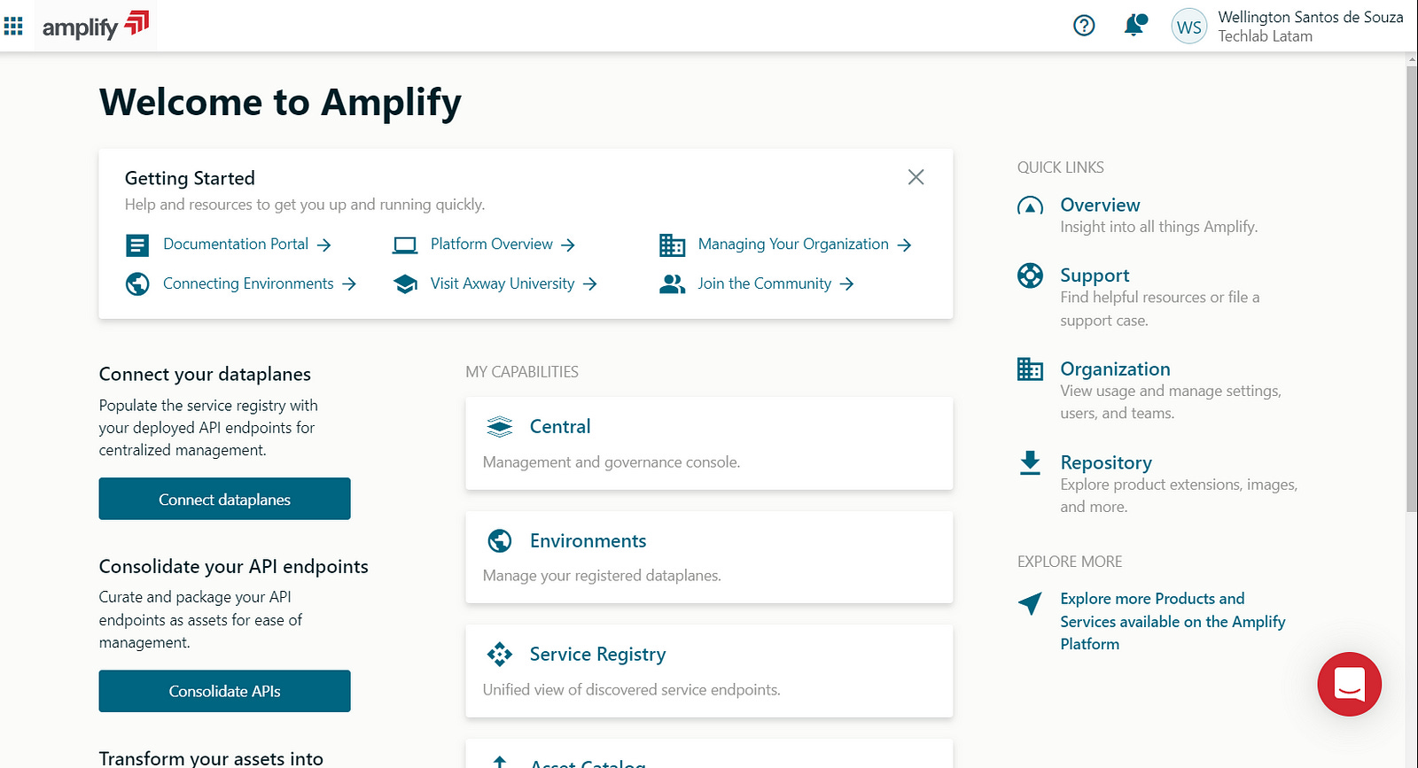This screenshot has height=768, width=1418.
Task: Click the Welcome to Amplify heading
Action: point(280,102)
